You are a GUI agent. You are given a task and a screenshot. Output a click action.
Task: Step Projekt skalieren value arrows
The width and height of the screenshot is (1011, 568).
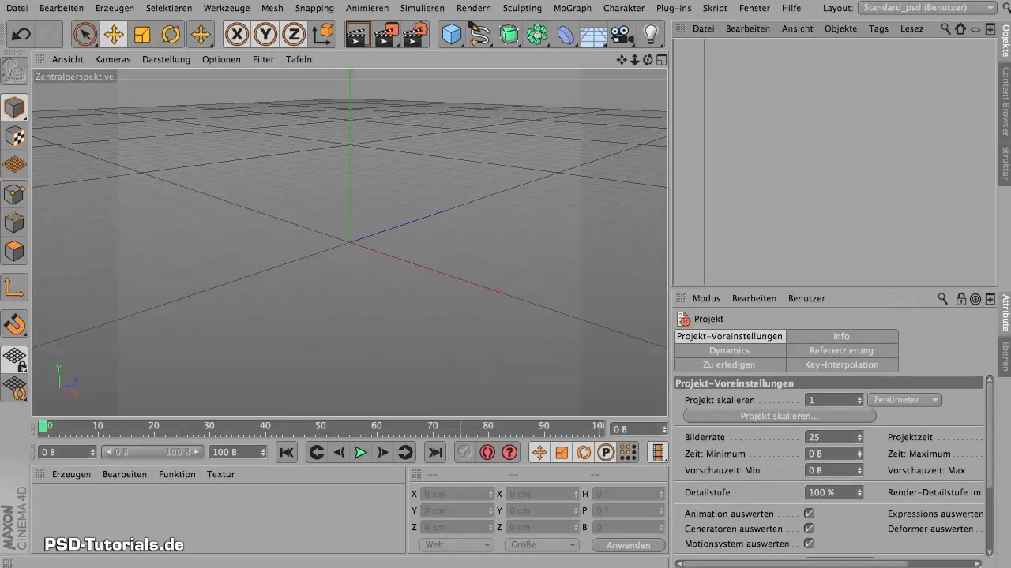point(859,401)
